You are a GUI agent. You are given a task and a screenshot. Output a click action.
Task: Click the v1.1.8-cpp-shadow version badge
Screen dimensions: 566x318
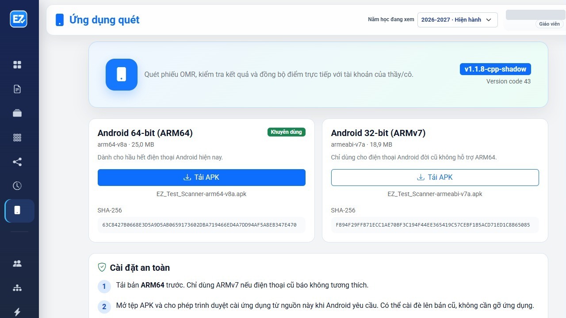tap(495, 69)
